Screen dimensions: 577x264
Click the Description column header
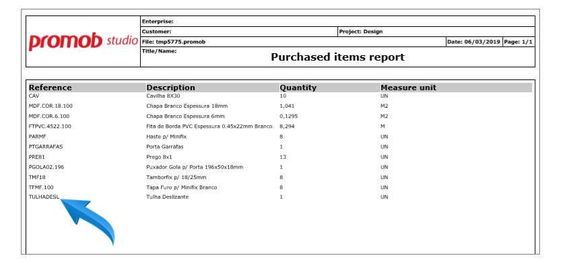coord(171,88)
